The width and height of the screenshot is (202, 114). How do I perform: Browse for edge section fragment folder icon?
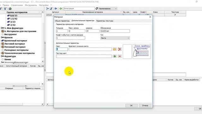(115, 49)
